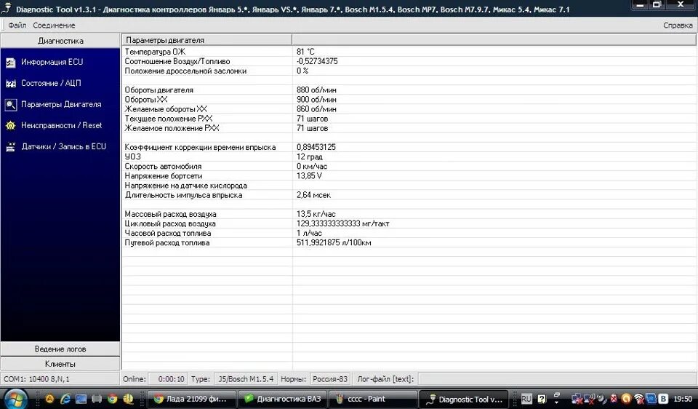698x409 pixels.
Task: Click the Россия-83 norms field
Action: pyautogui.click(x=330, y=379)
